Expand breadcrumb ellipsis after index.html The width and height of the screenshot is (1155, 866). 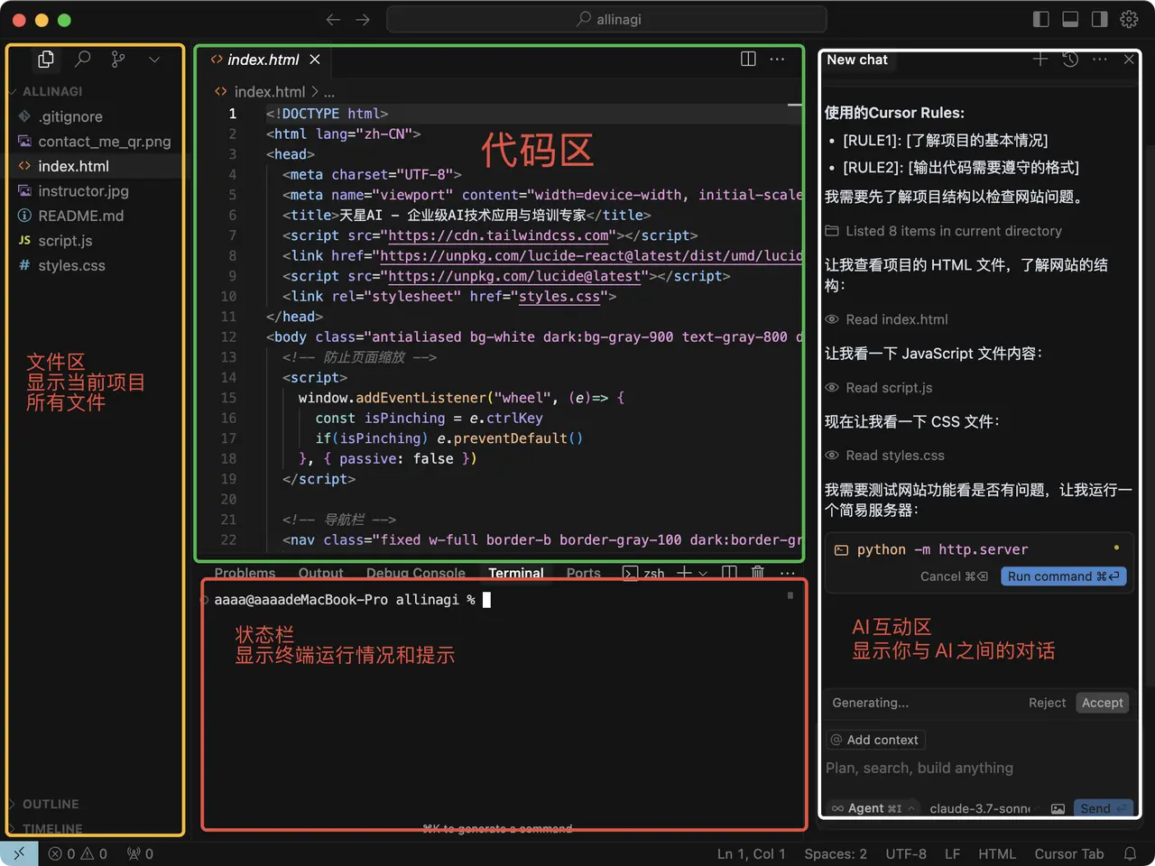coord(329,92)
